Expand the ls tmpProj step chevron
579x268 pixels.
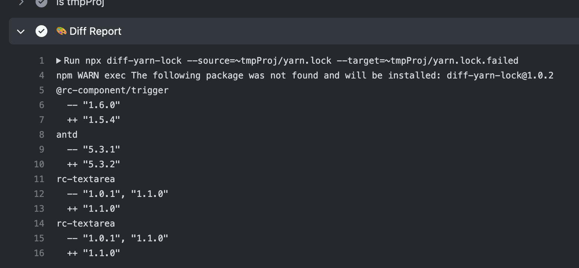21,2
